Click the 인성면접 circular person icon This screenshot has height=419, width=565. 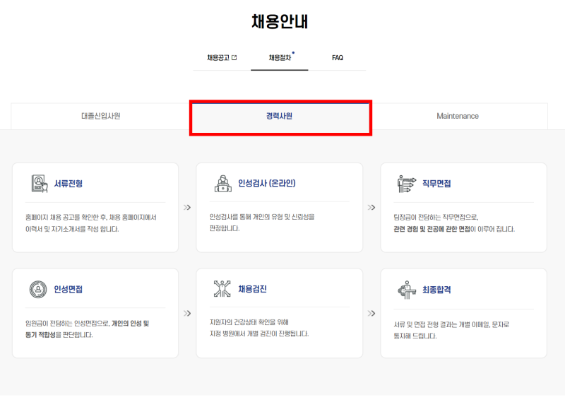(37, 289)
